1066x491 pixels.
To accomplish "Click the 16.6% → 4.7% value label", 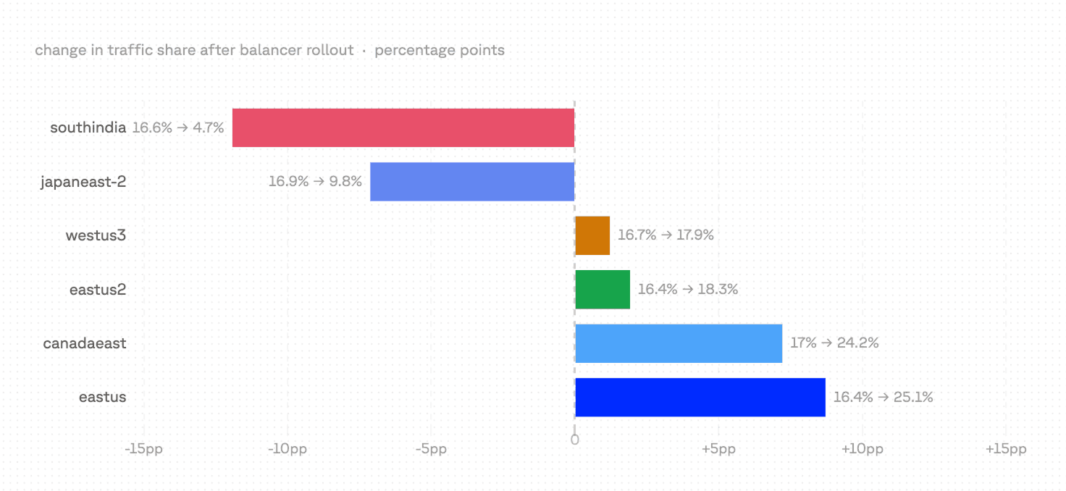I will (178, 127).
